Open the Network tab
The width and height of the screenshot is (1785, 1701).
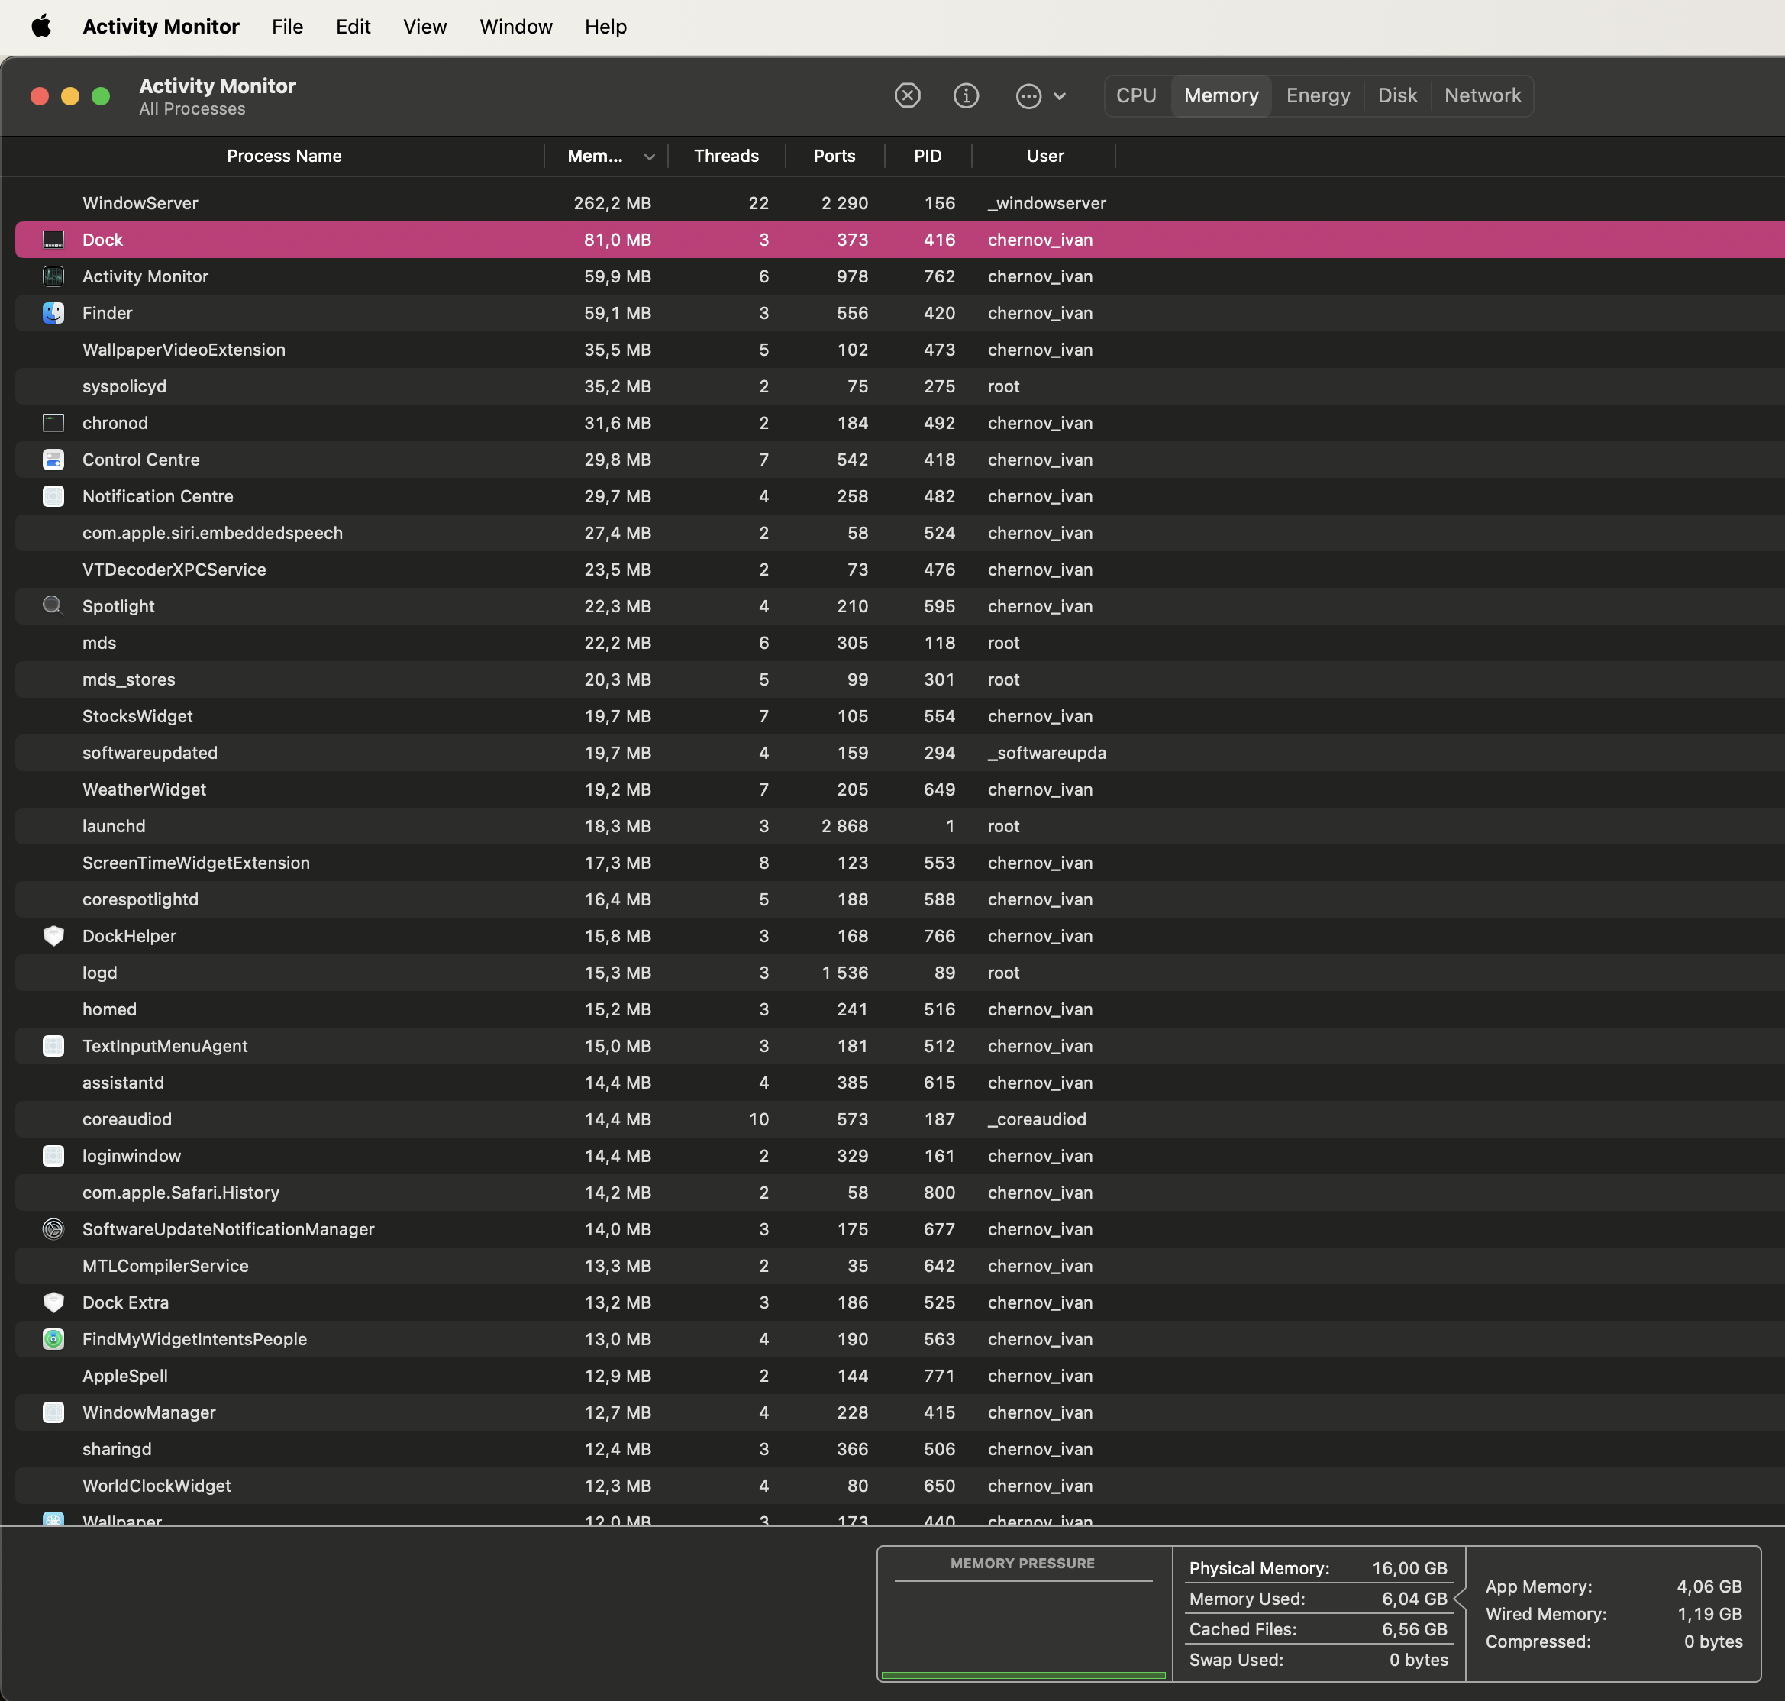(1482, 95)
